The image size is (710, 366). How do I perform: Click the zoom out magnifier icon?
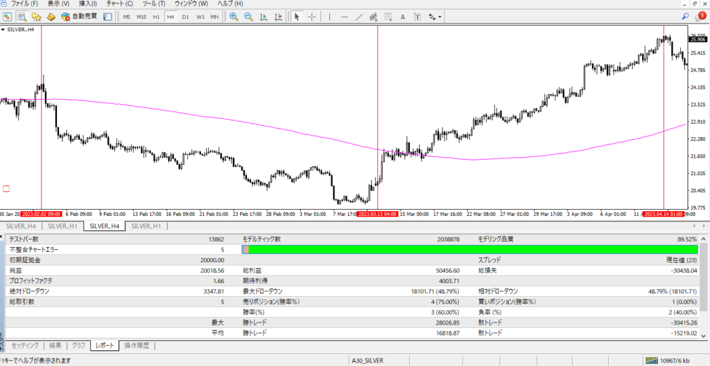coord(248,17)
